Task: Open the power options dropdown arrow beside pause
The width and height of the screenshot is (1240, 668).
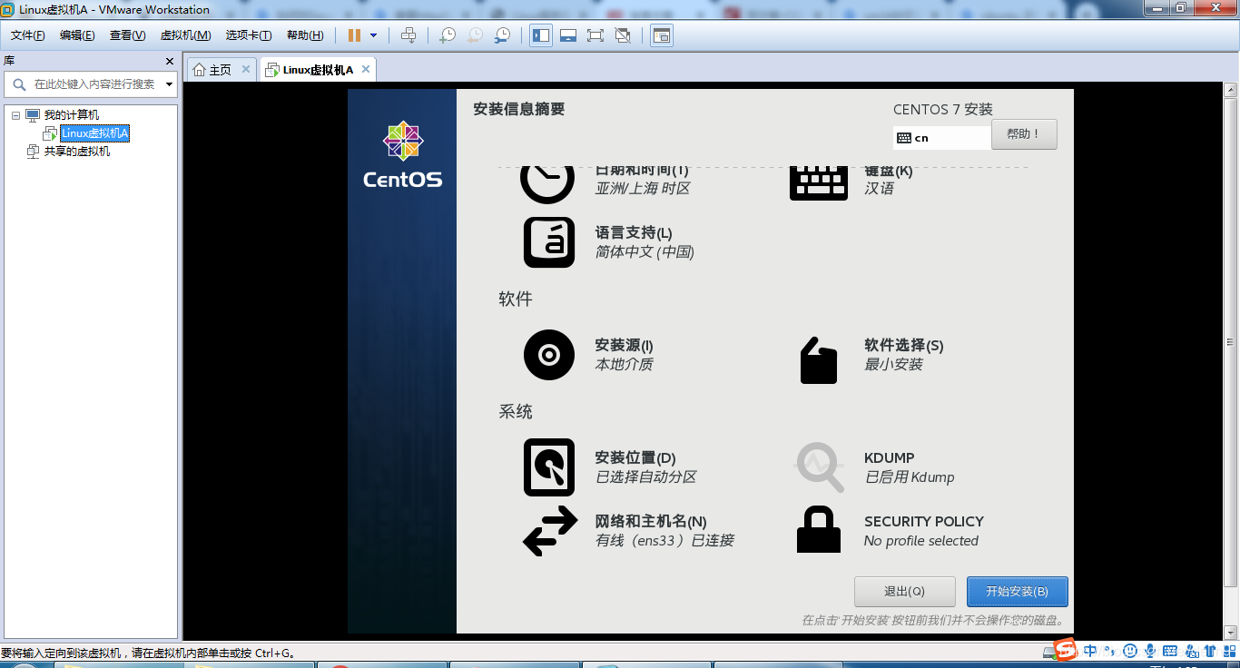Action: (x=373, y=35)
